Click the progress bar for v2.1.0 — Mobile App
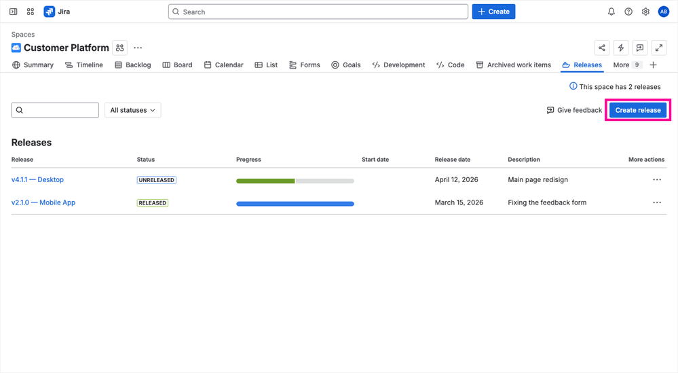This screenshot has width=678, height=373. [295, 204]
